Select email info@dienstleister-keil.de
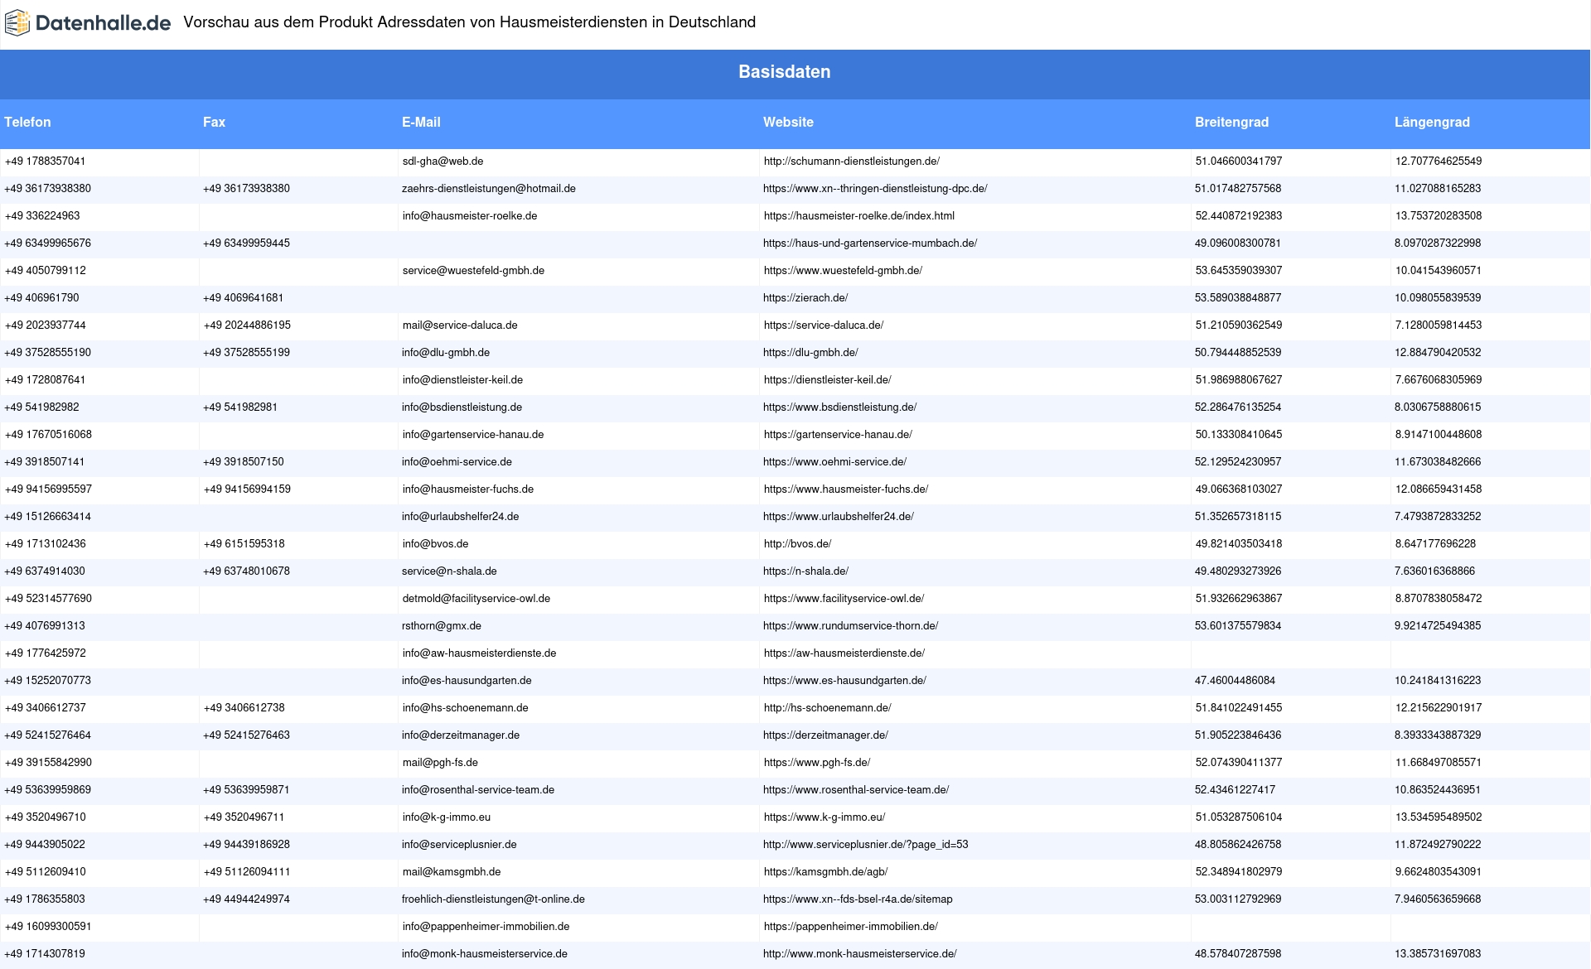Screen dimensions: 1591x969 (x=462, y=380)
